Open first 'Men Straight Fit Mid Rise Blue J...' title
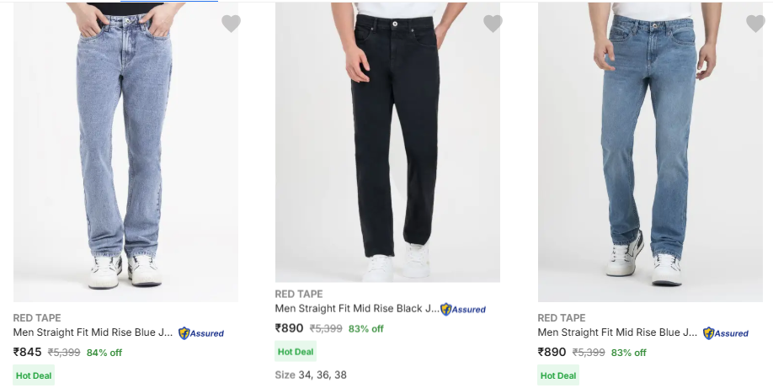The width and height of the screenshot is (773, 388). tap(93, 332)
